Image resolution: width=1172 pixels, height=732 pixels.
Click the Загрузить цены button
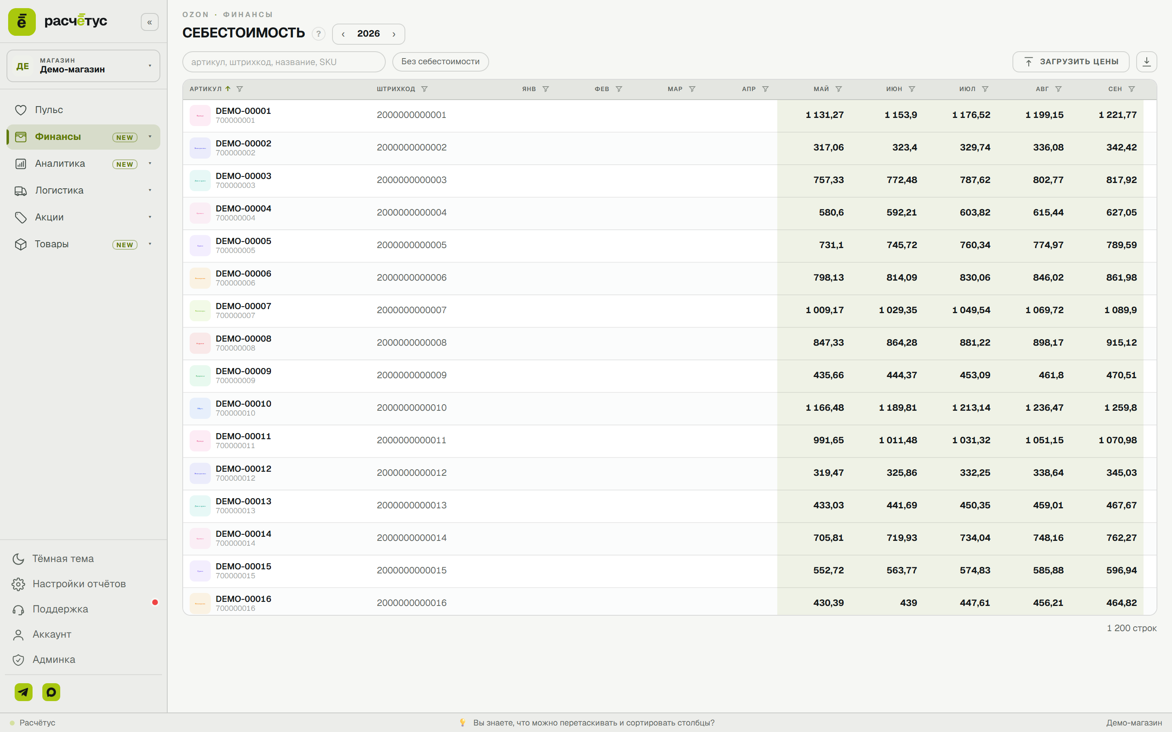[1071, 61]
